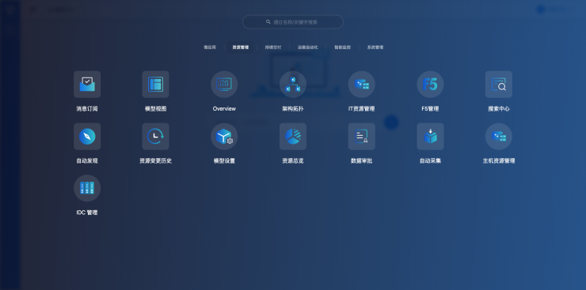This screenshot has width=586, height=290.
Task: Launch 自动采集 download box icon
Action: tap(431, 137)
